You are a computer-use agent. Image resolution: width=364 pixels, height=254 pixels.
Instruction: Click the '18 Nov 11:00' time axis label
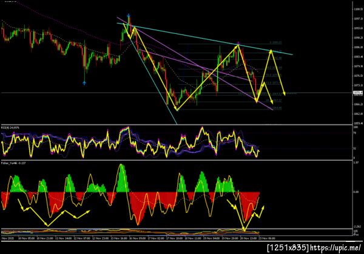coord(193,238)
